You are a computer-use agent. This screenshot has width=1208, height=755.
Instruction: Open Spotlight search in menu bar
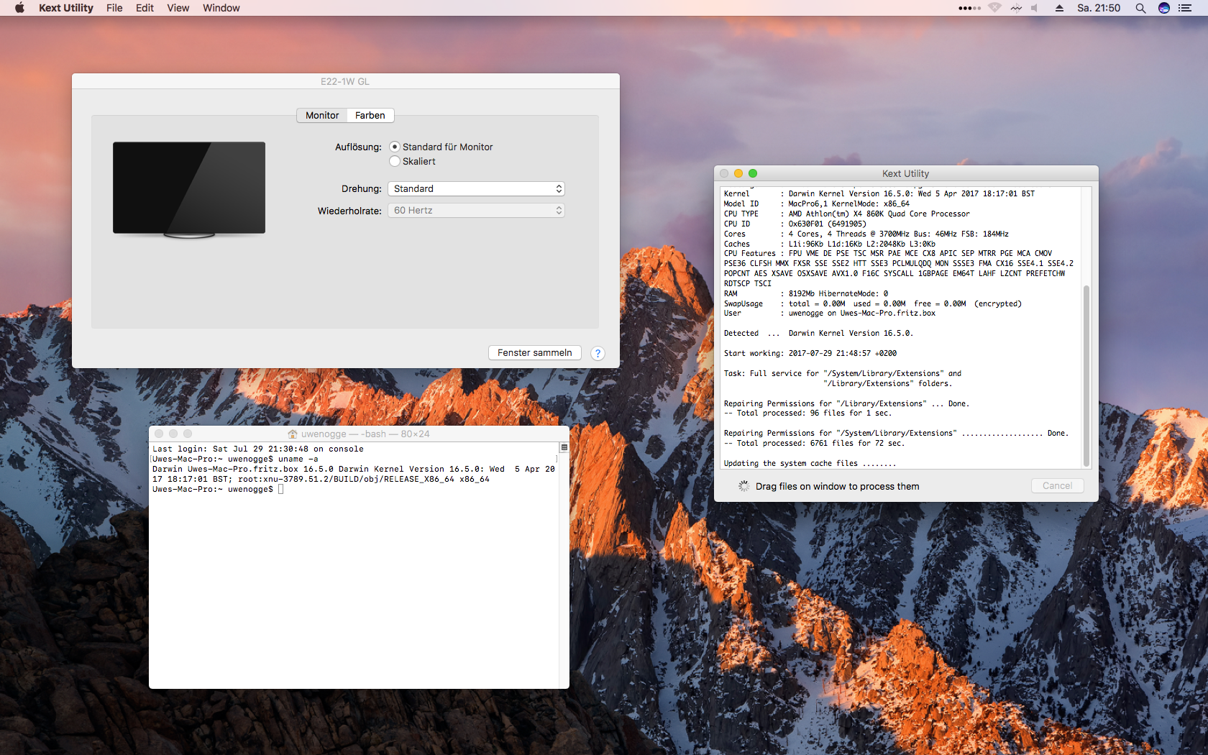(x=1140, y=8)
